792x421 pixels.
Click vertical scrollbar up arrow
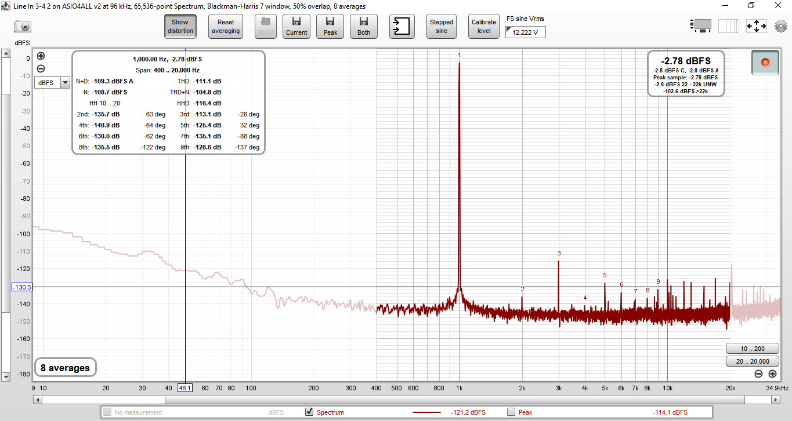pyautogui.click(x=5, y=53)
